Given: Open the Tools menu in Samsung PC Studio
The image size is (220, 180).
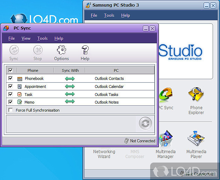Looking at the screenshot, I should [x=109, y=15].
